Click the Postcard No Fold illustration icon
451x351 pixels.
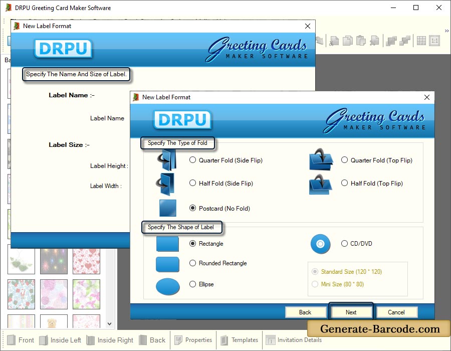point(168,208)
